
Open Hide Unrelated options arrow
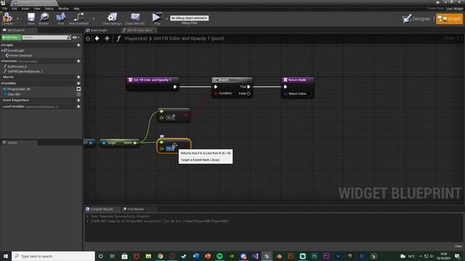(x=94, y=19)
